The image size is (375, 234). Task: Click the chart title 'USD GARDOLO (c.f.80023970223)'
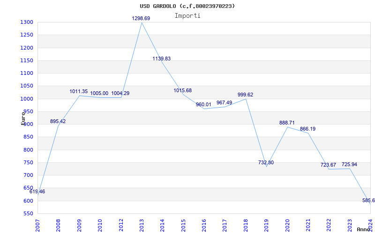187,6
